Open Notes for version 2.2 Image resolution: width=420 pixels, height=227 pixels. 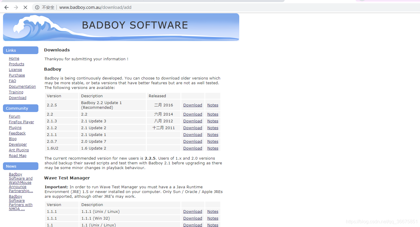pyautogui.click(x=213, y=114)
